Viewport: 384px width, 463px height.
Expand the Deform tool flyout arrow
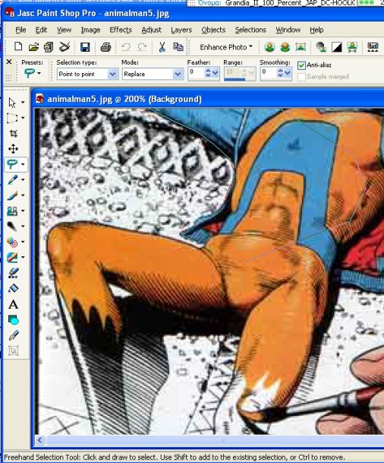click(x=23, y=118)
